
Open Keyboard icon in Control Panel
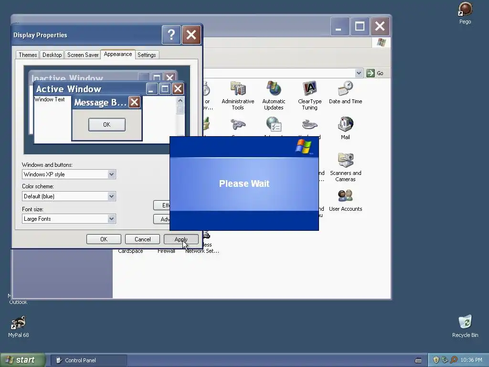(309, 125)
